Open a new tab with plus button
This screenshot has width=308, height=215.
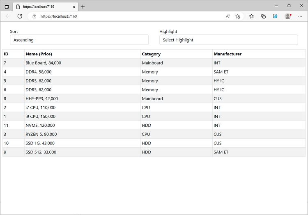pos(83,7)
